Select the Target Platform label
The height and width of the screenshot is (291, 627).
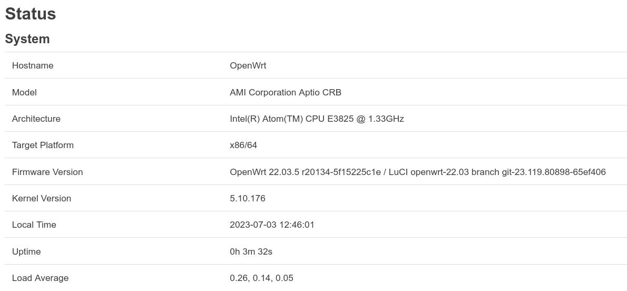point(43,145)
